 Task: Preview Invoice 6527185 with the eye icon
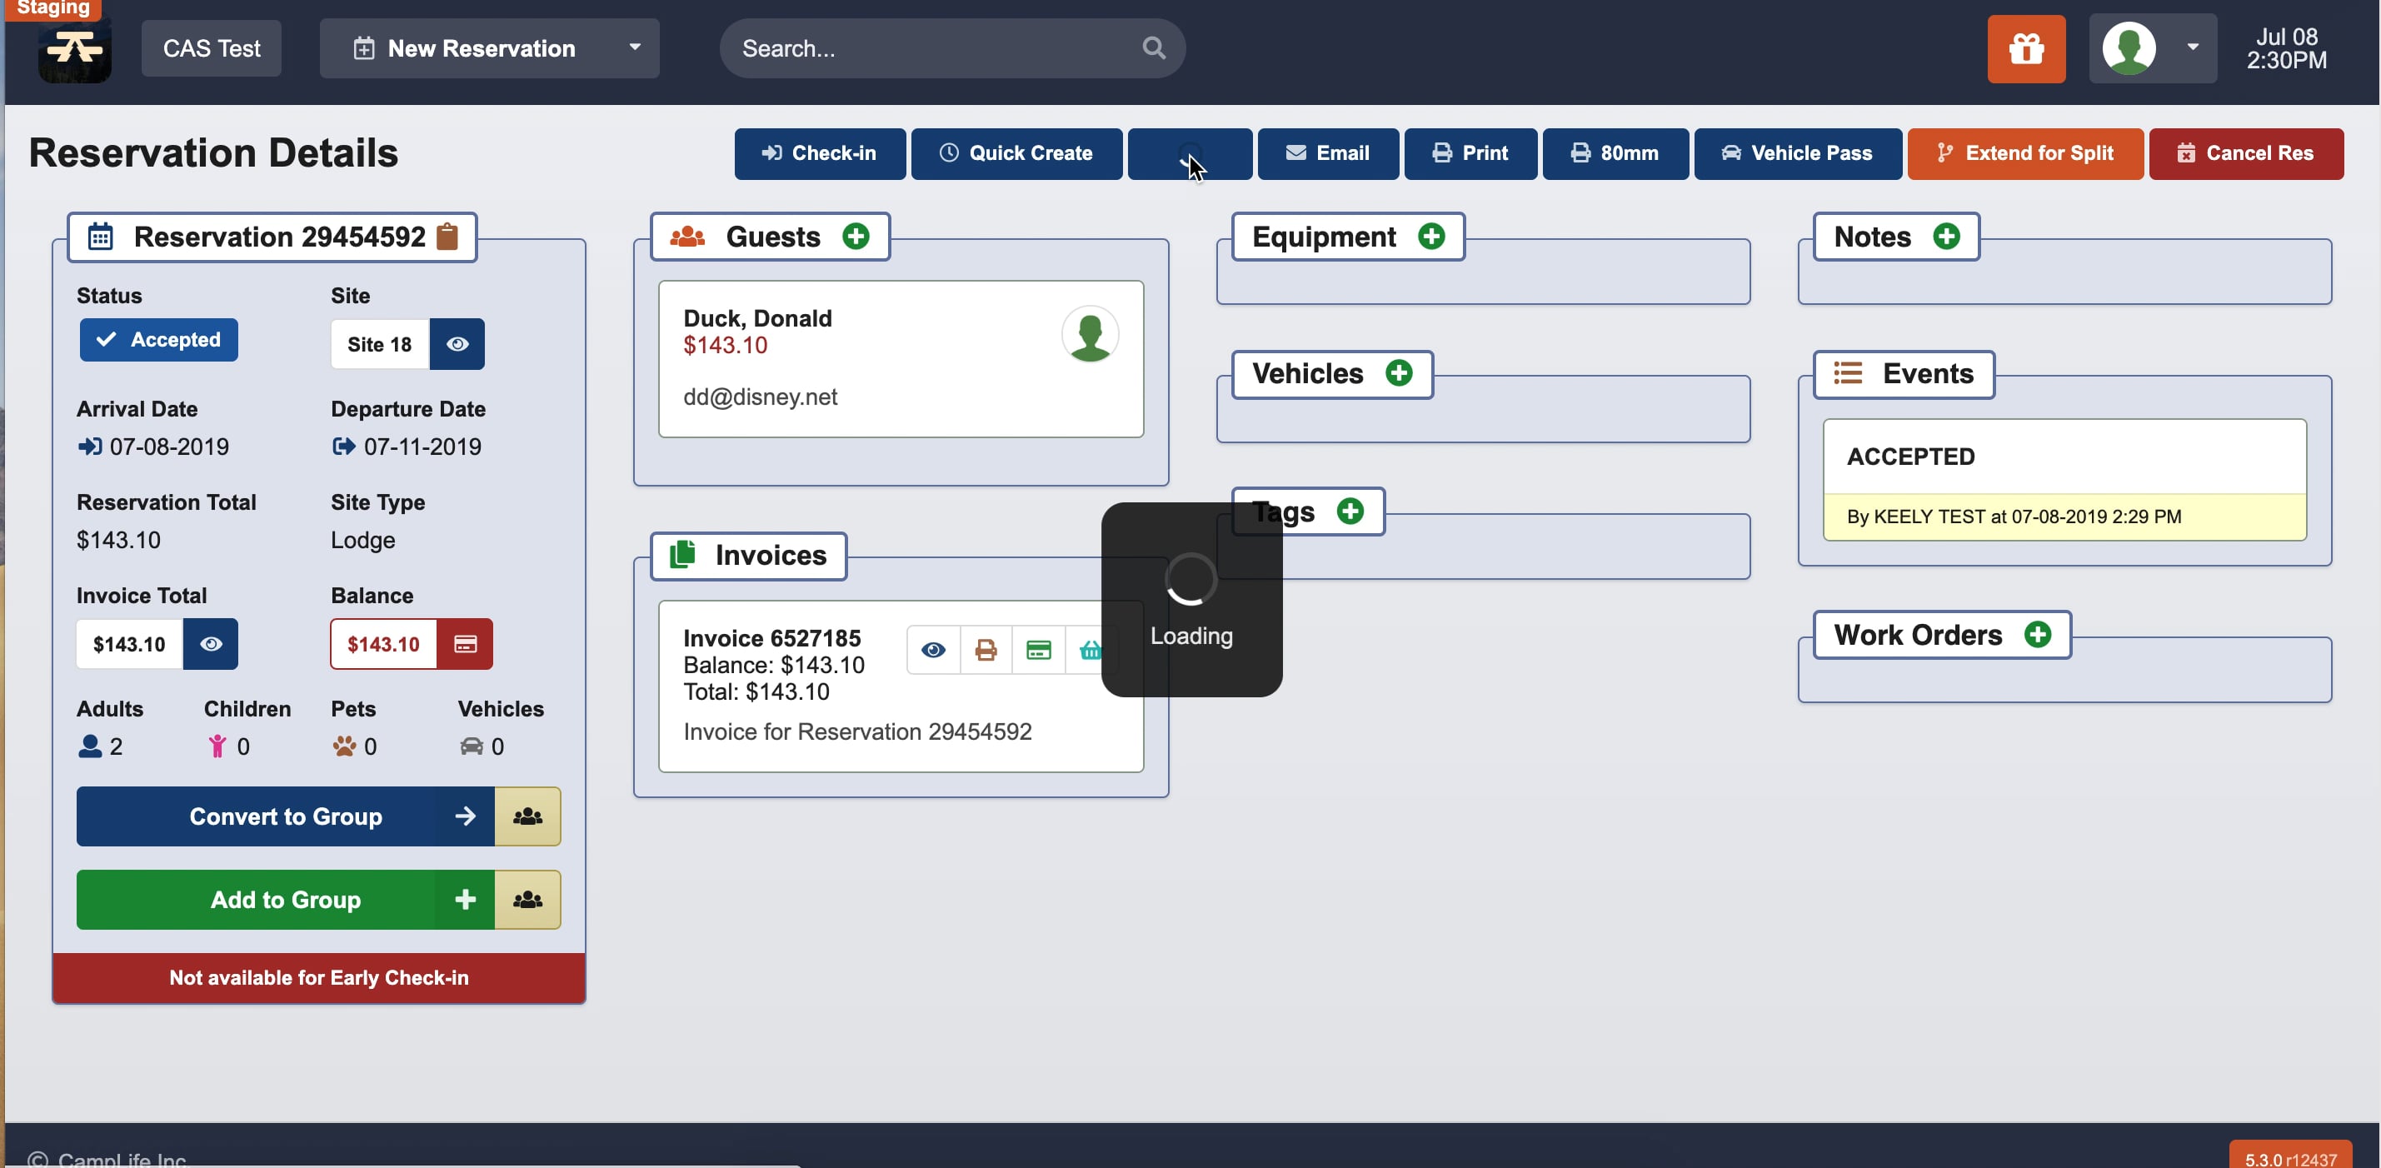coord(934,650)
